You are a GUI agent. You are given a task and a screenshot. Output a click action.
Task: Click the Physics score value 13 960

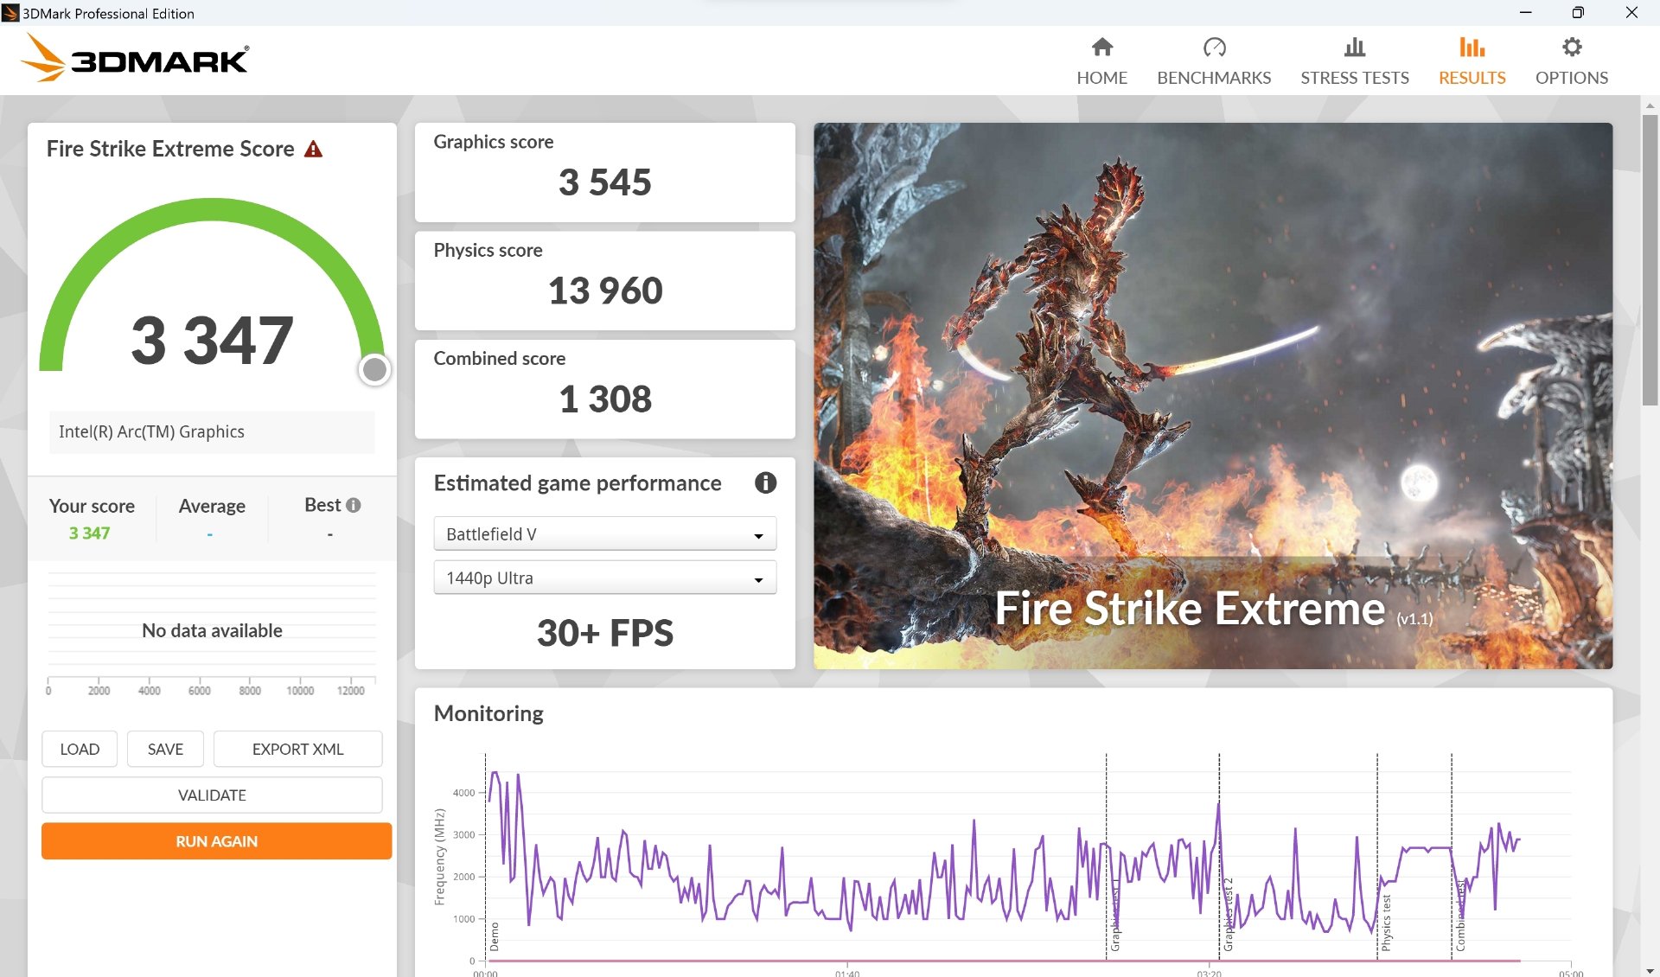tap(604, 291)
